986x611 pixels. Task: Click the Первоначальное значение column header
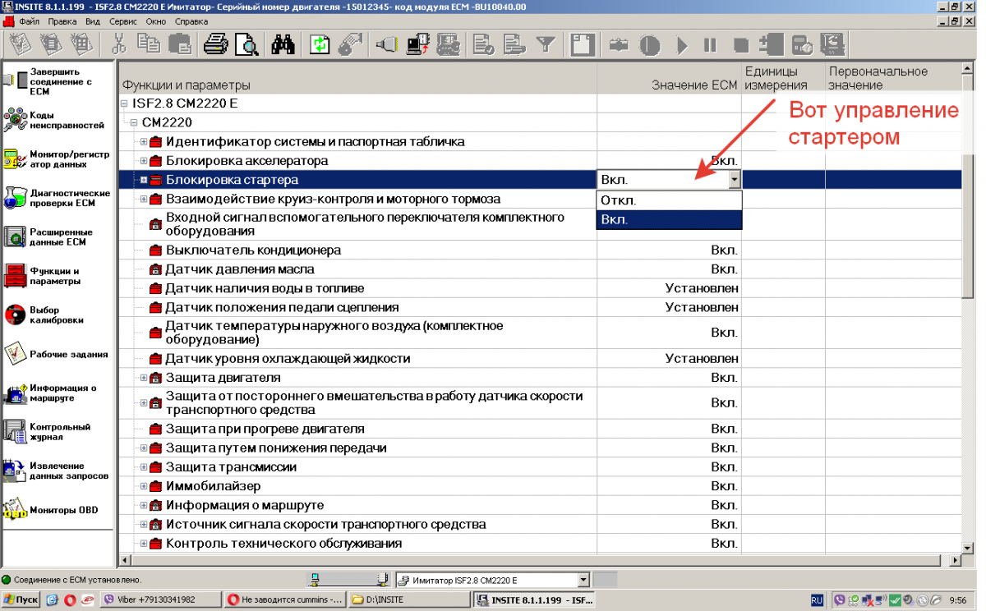pos(893,79)
